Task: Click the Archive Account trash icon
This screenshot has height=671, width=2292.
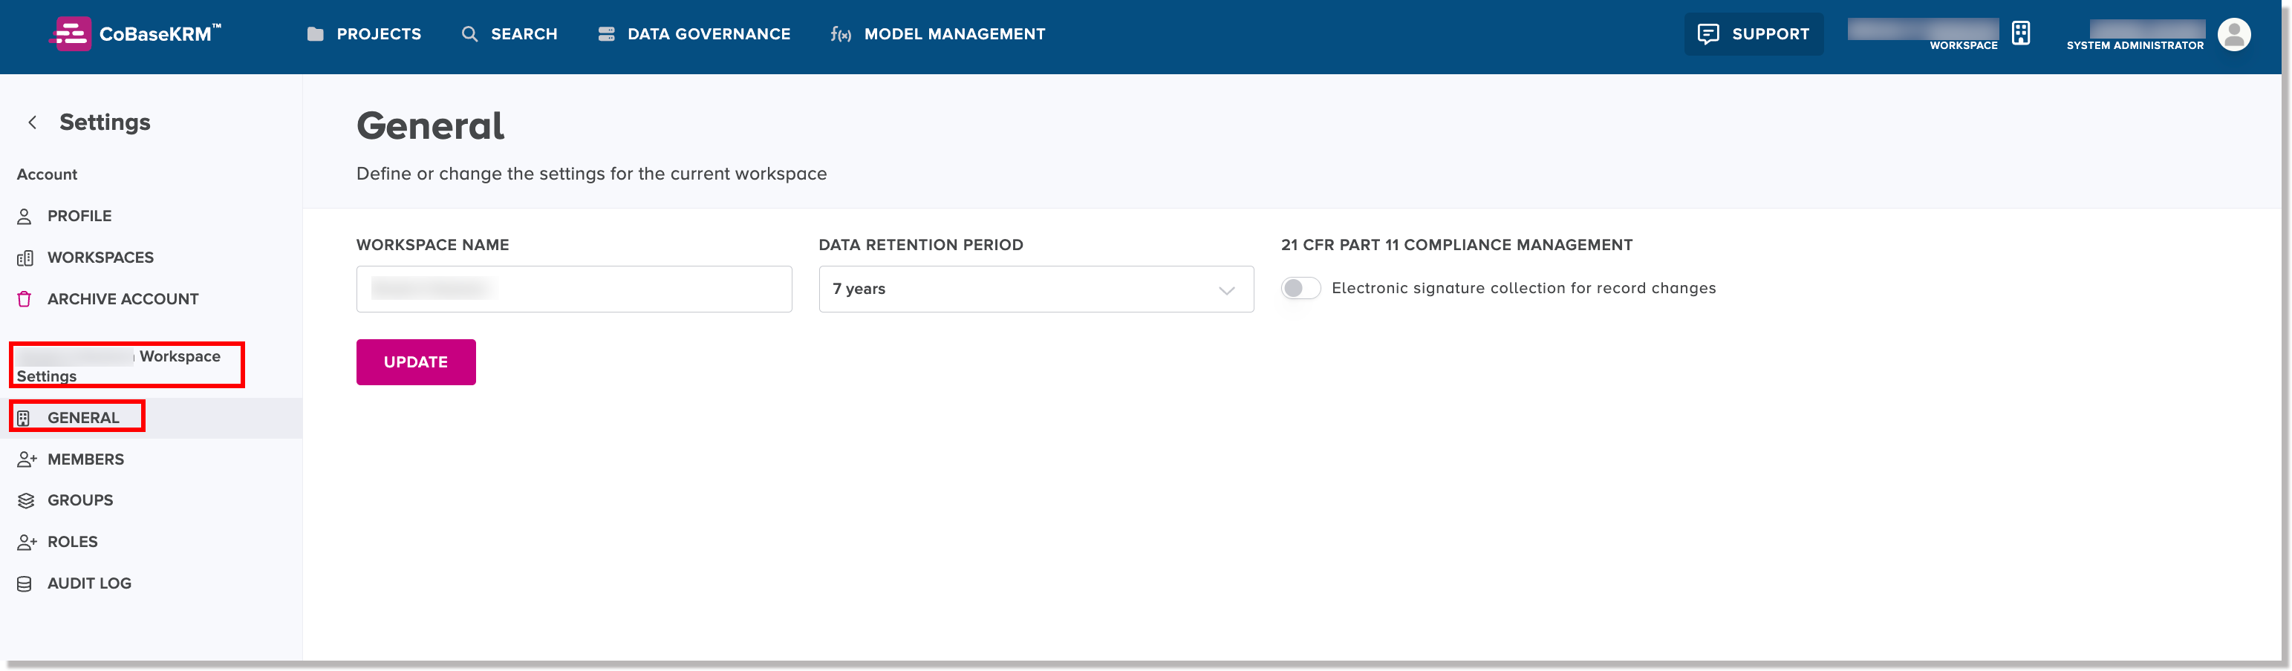Action: click(x=26, y=298)
